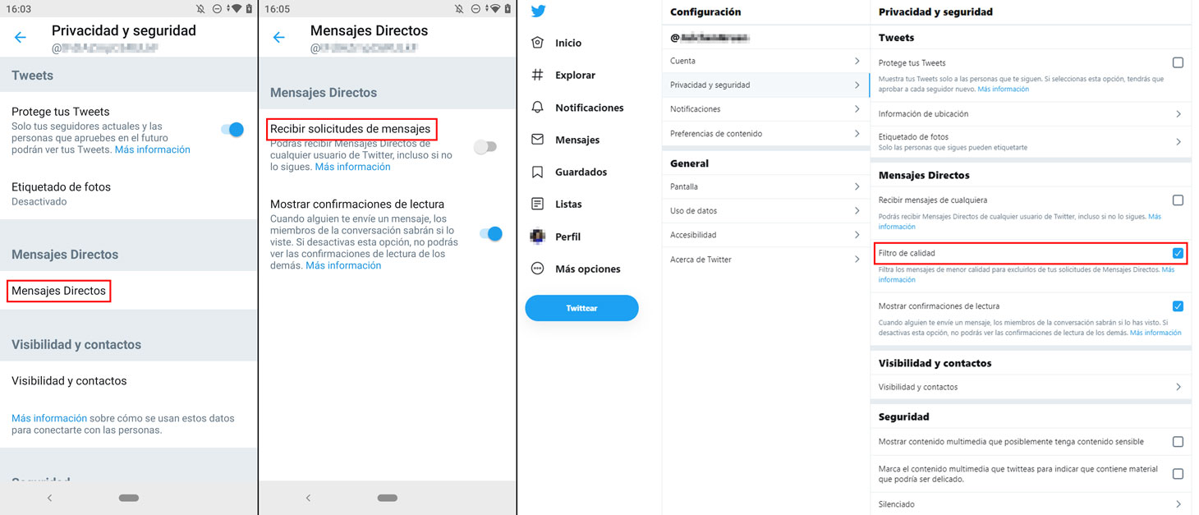Uncheck Filtro de calidad checkbox
Screen dimensions: 1199x515
1178,253
